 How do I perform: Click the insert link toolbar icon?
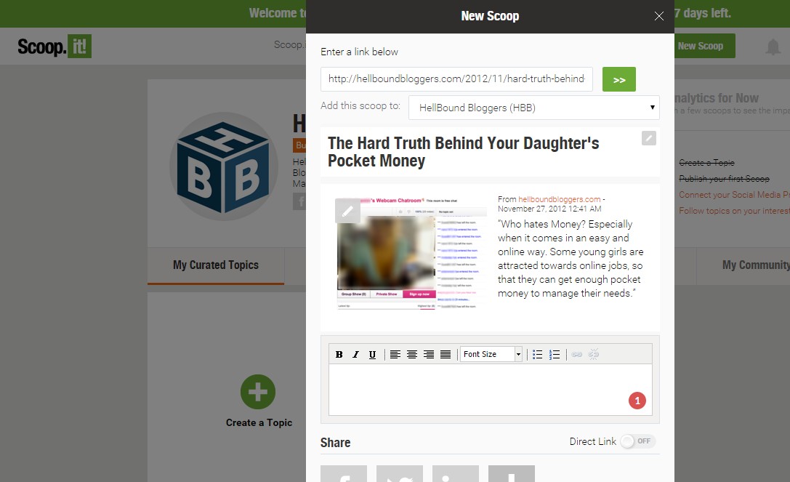click(577, 355)
